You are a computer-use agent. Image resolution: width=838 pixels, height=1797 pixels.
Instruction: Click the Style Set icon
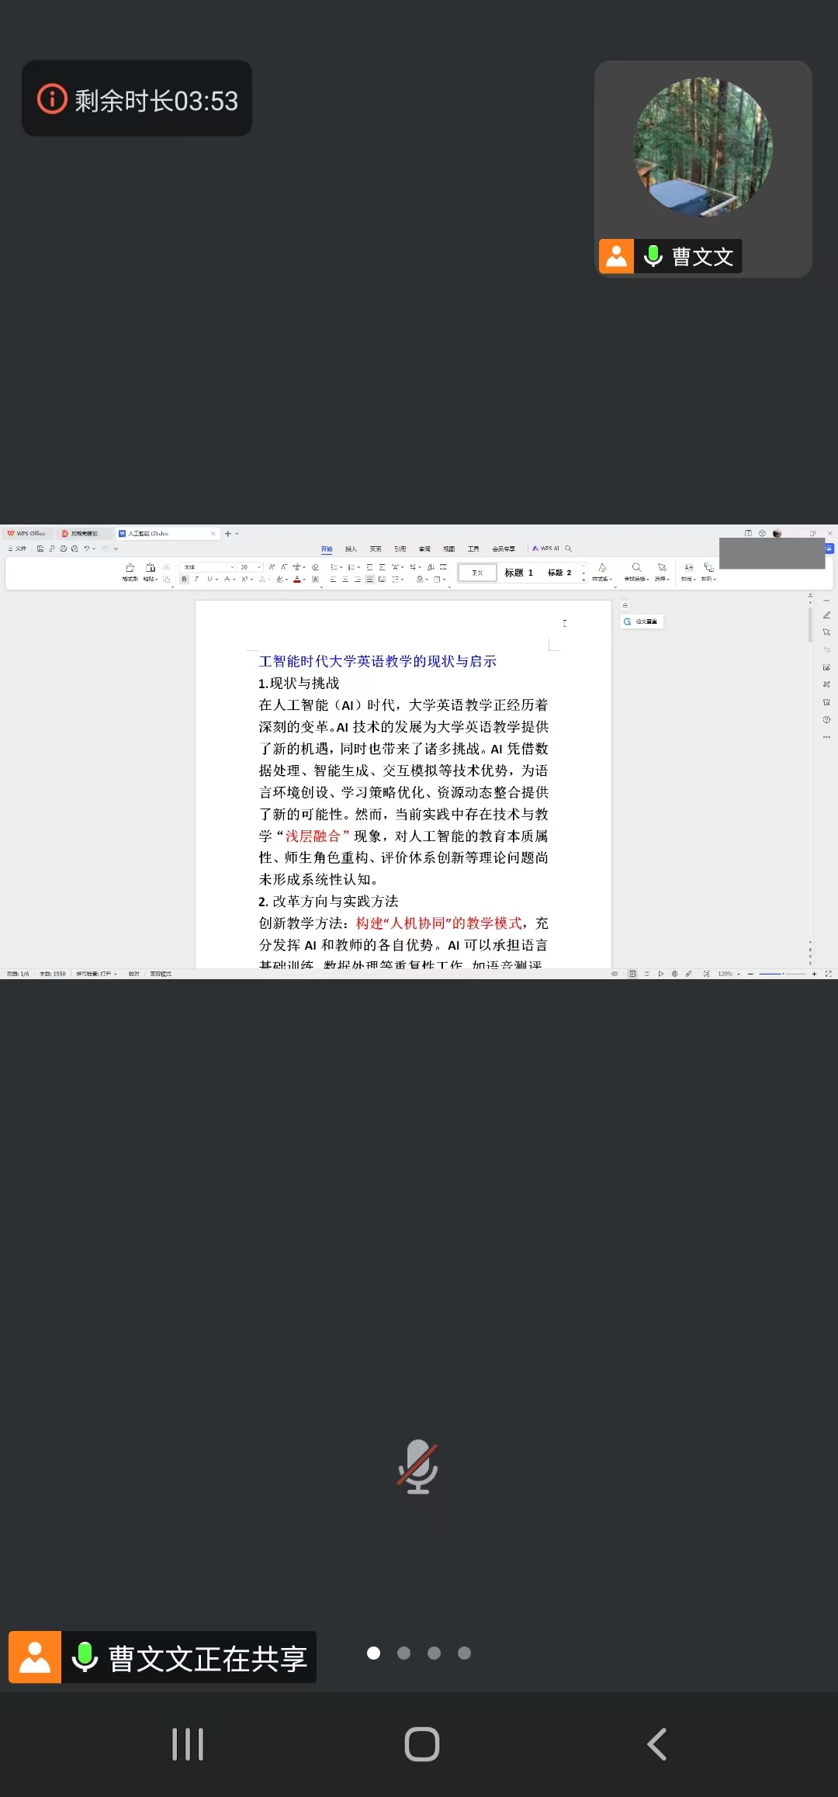602,569
